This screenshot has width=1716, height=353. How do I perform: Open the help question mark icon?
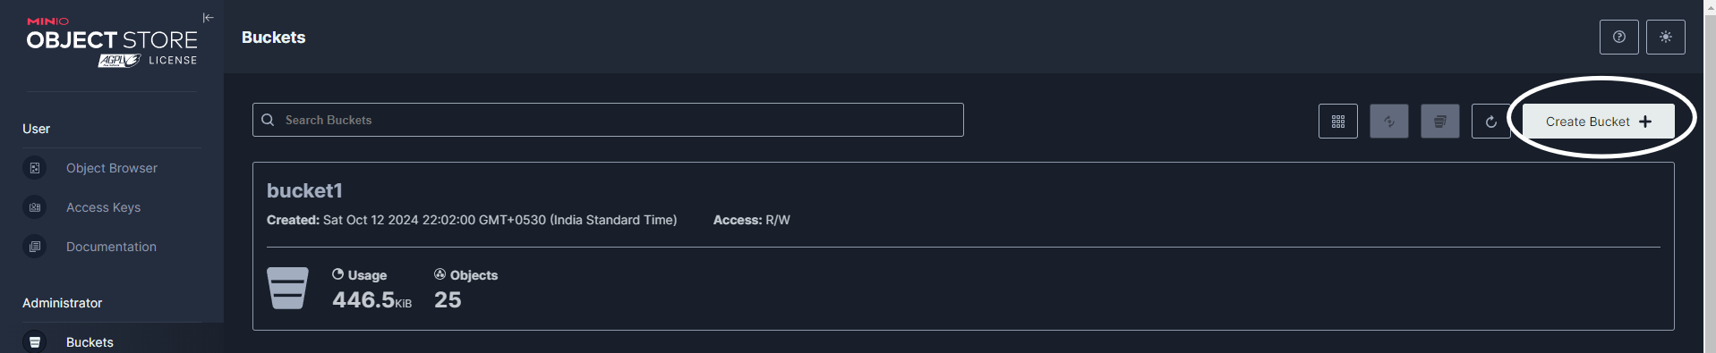(x=1618, y=38)
